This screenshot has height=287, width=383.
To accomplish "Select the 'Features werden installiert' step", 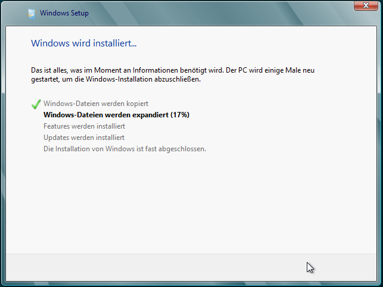I will (x=84, y=126).
